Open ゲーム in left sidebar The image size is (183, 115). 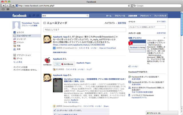(19, 59)
